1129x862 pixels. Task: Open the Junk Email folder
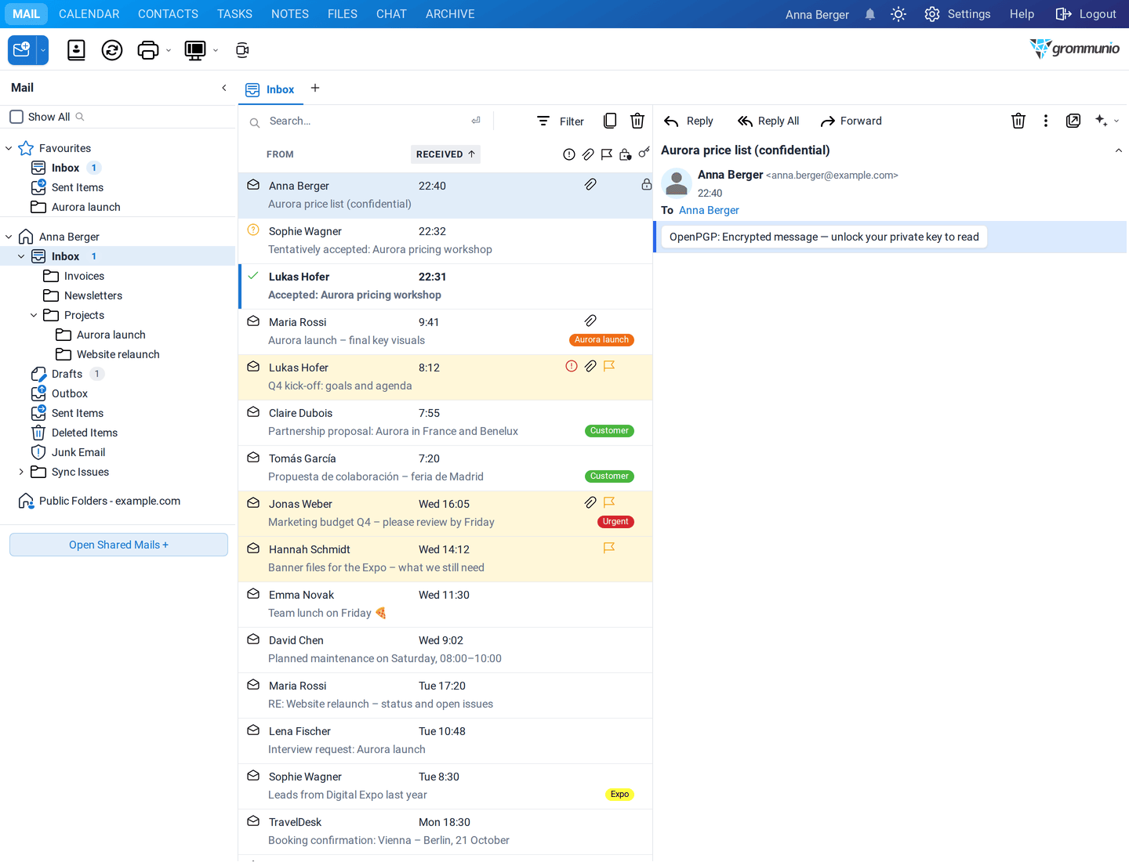[78, 452]
